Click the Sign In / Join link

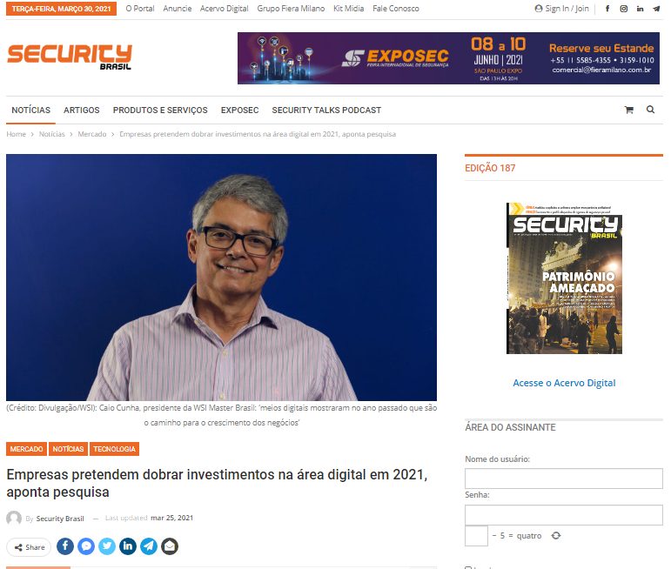pos(562,9)
